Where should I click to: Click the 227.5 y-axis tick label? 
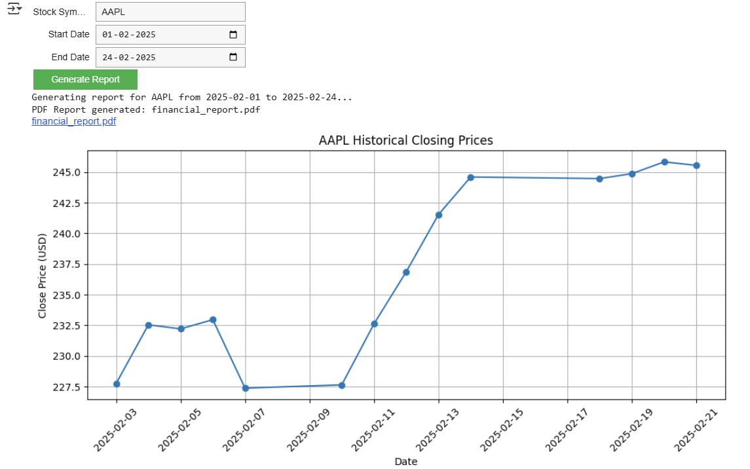(x=67, y=386)
